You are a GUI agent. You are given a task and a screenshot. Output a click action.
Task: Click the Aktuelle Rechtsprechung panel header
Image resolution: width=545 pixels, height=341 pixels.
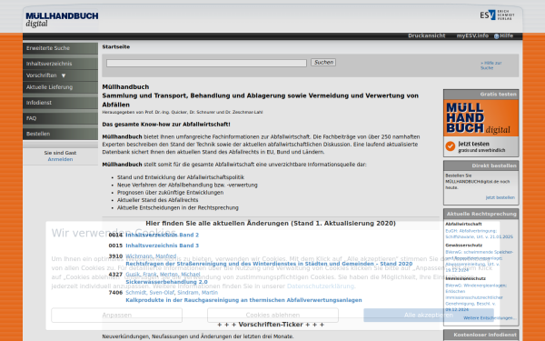(x=481, y=214)
